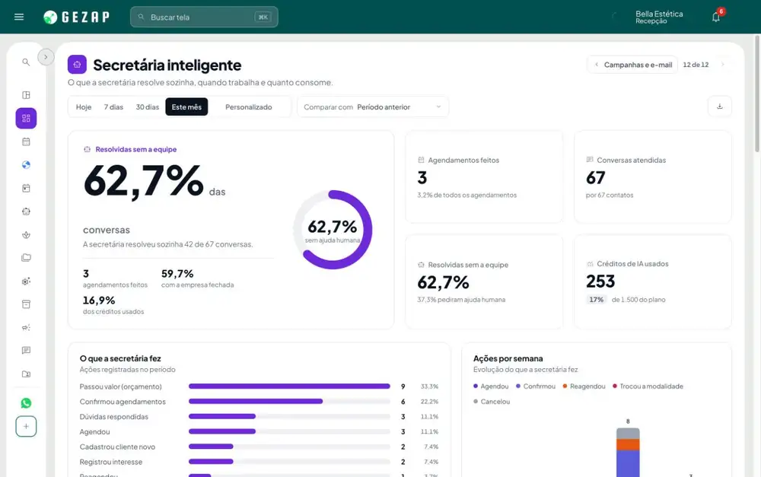Open the robot assistant sidebar icon
The width and height of the screenshot is (761, 477).
click(x=26, y=211)
